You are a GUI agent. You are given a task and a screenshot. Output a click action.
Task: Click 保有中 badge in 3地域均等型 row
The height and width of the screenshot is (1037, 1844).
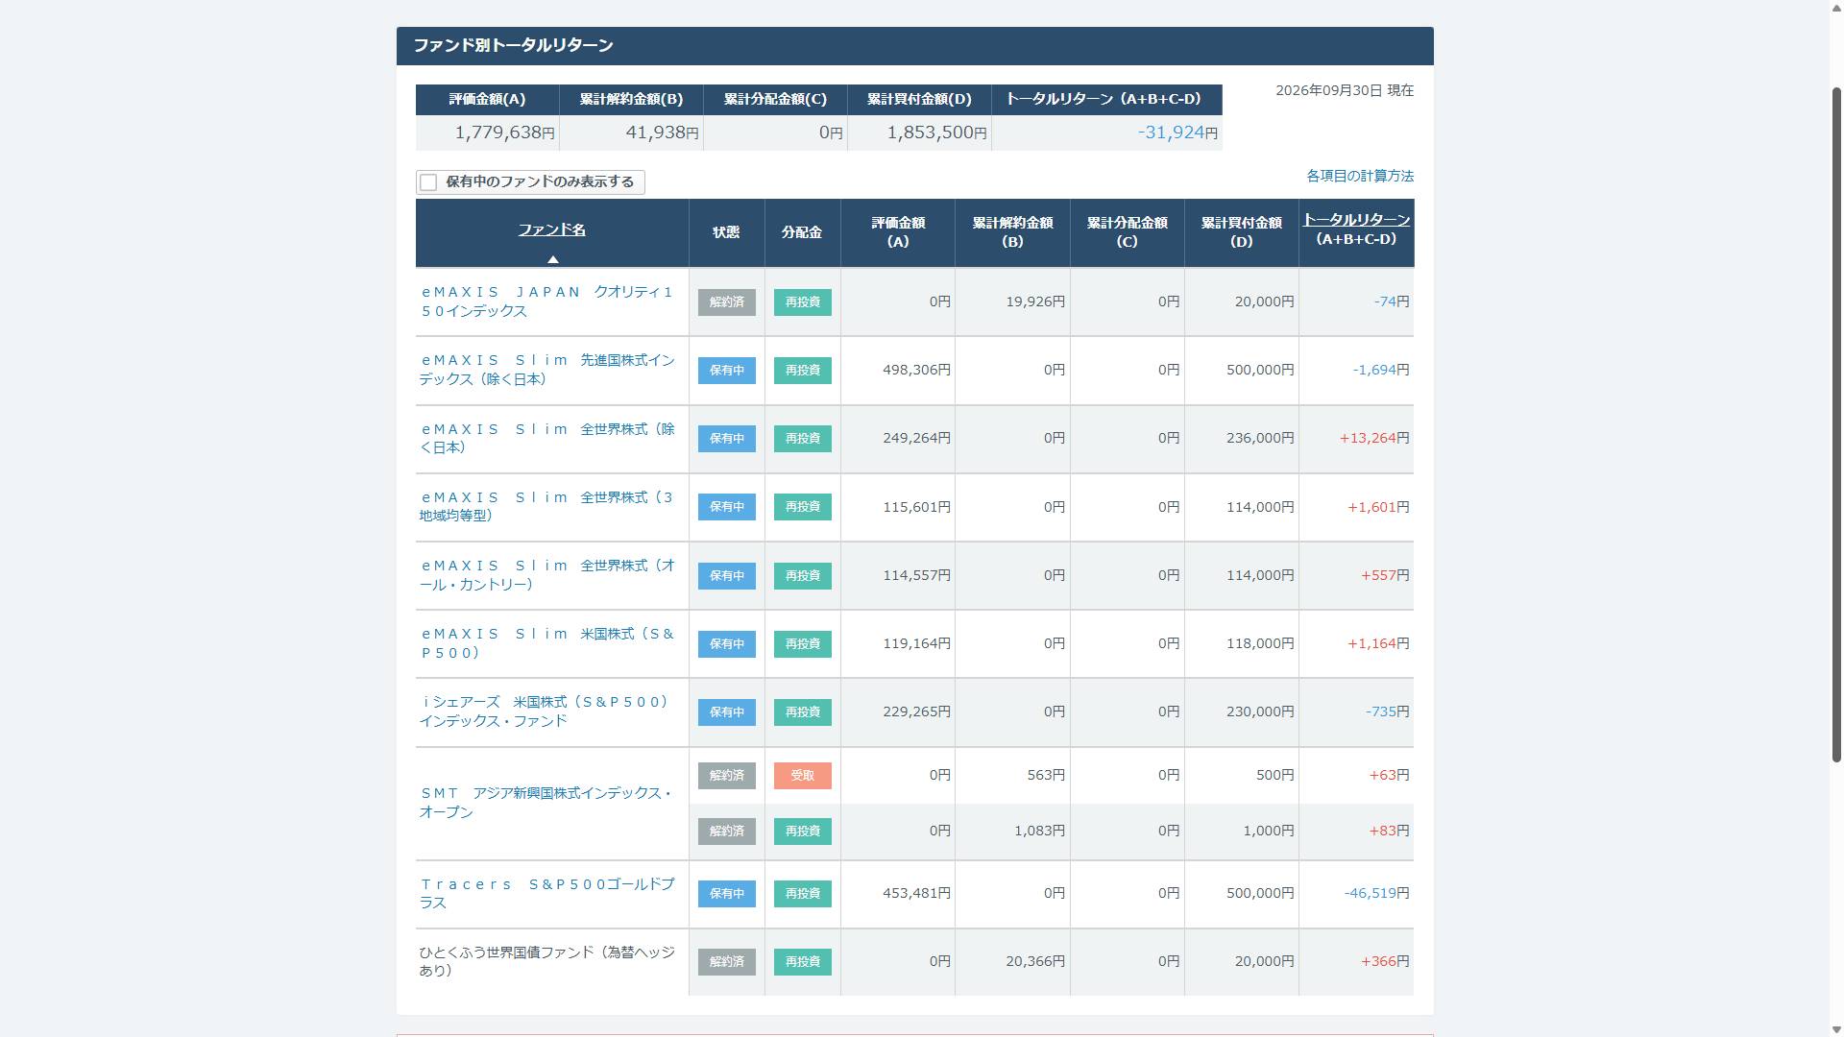tap(727, 507)
